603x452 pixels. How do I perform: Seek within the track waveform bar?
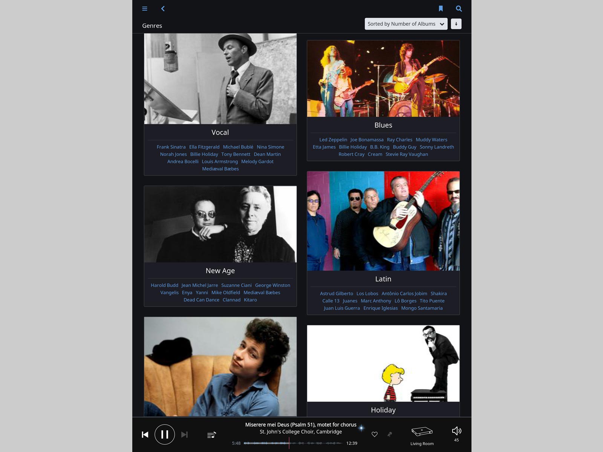[293, 443]
